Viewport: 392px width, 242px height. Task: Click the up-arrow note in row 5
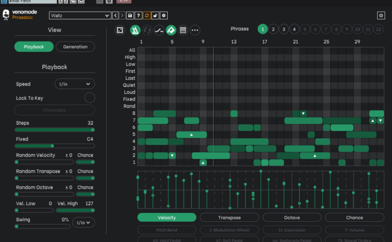coord(192,134)
